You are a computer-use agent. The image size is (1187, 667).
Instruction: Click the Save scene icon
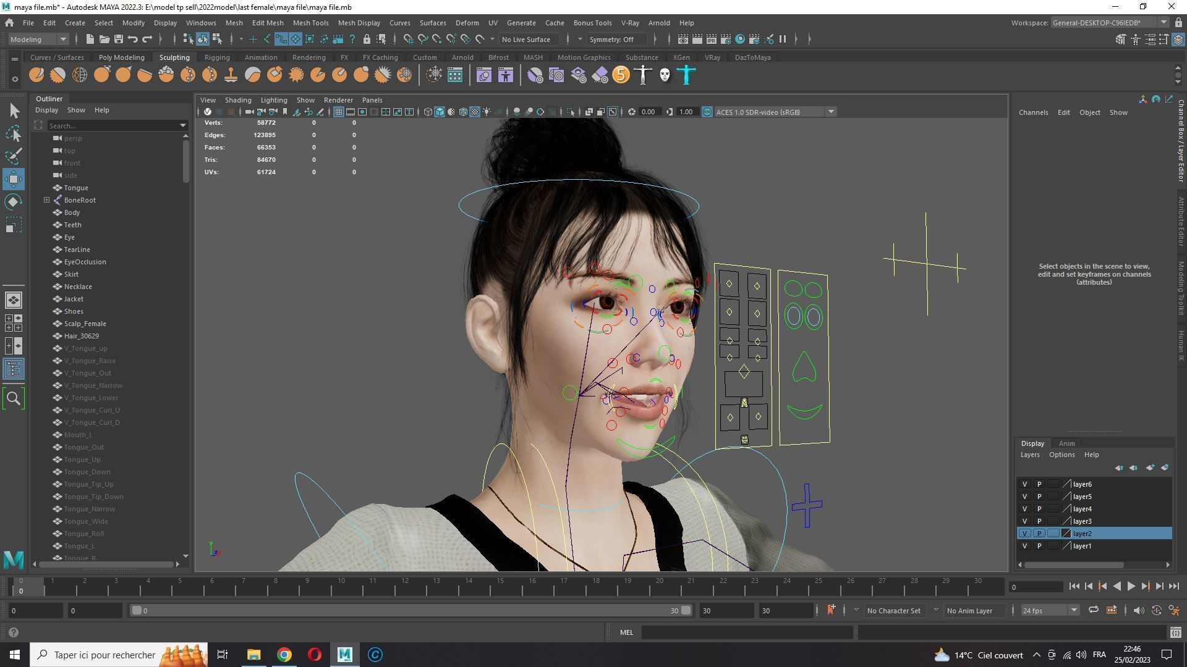[118, 40]
